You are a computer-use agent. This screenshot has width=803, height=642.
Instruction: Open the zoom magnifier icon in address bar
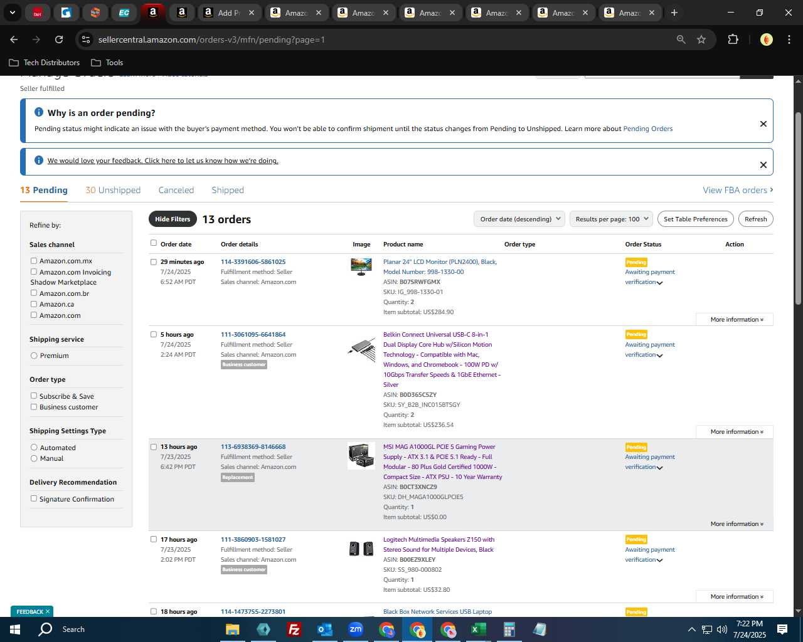pos(681,39)
